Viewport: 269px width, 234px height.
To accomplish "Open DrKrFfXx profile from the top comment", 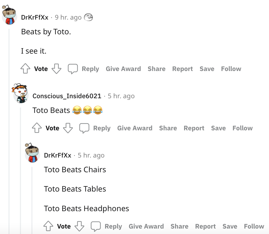I will tap(35, 17).
